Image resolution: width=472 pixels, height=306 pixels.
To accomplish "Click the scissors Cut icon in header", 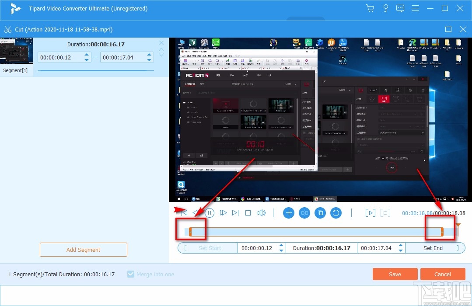I will pyautogui.click(x=8, y=29).
